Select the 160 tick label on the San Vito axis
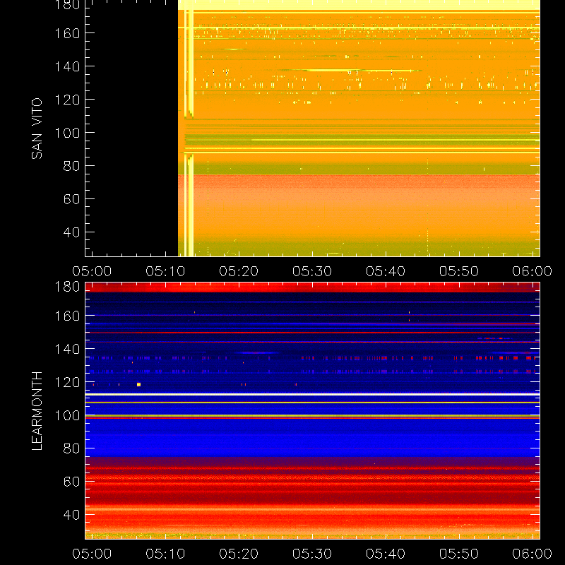565x565 pixels. [67, 33]
